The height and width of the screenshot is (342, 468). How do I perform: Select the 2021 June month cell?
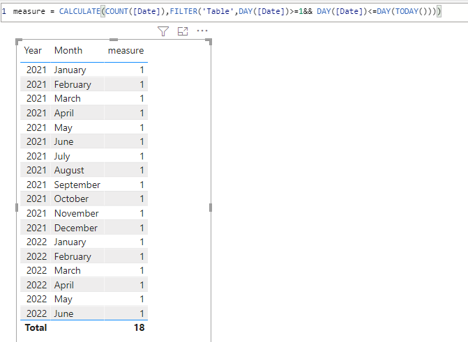[x=63, y=141]
